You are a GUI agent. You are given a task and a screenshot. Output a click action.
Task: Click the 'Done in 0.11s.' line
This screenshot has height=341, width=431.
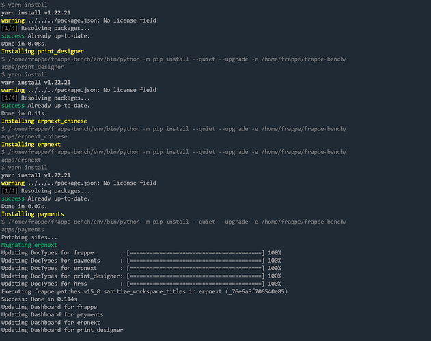[x=24, y=113]
